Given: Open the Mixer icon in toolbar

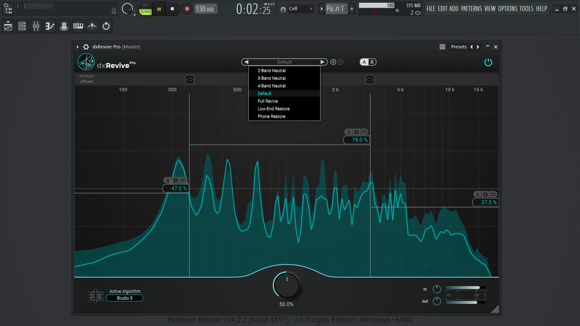Looking at the screenshot, I should tap(36, 26).
